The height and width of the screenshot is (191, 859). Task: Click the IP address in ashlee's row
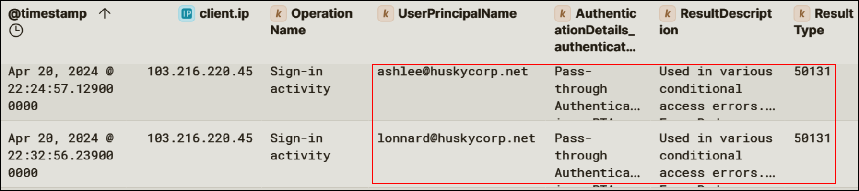200,72
